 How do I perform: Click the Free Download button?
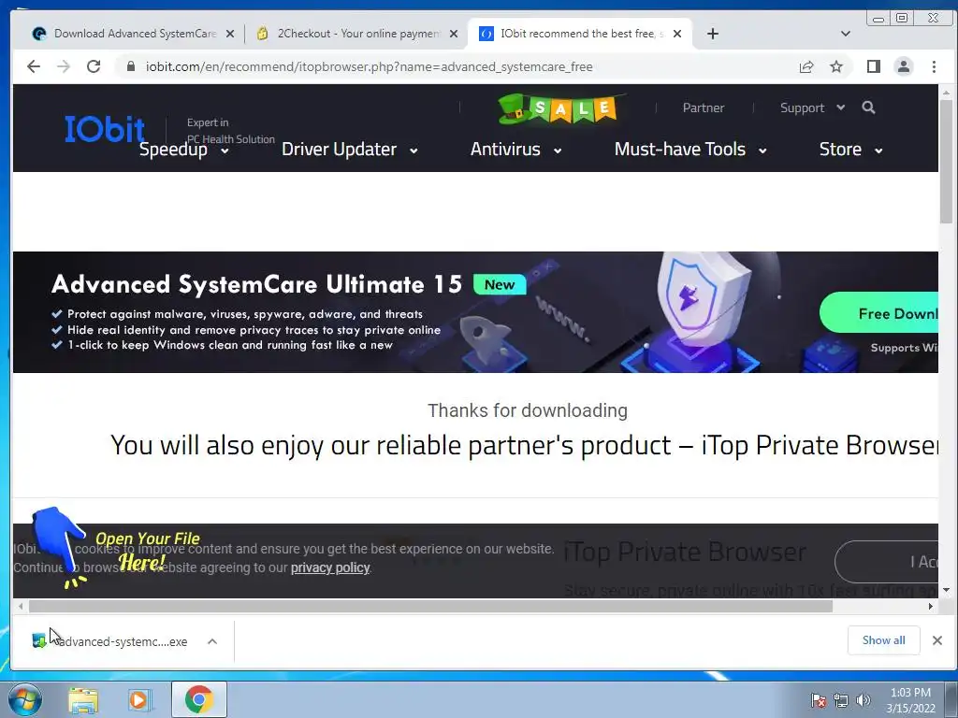click(x=878, y=312)
